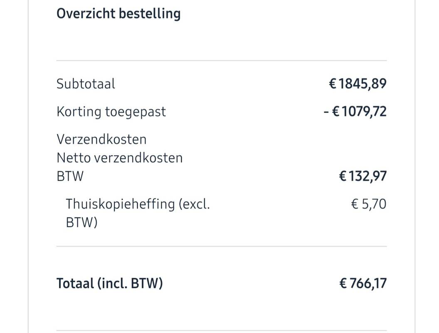Click the word BTW) under Thuiskopieheffing
The height and width of the screenshot is (333, 439).
[x=81, y=222]
